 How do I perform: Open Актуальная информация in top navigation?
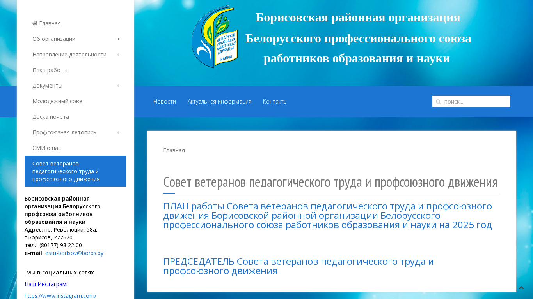[x=219, y=102]
